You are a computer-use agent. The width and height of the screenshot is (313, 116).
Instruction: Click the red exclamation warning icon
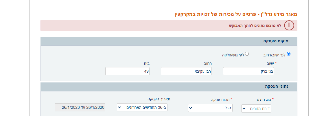tap(289, 25)
